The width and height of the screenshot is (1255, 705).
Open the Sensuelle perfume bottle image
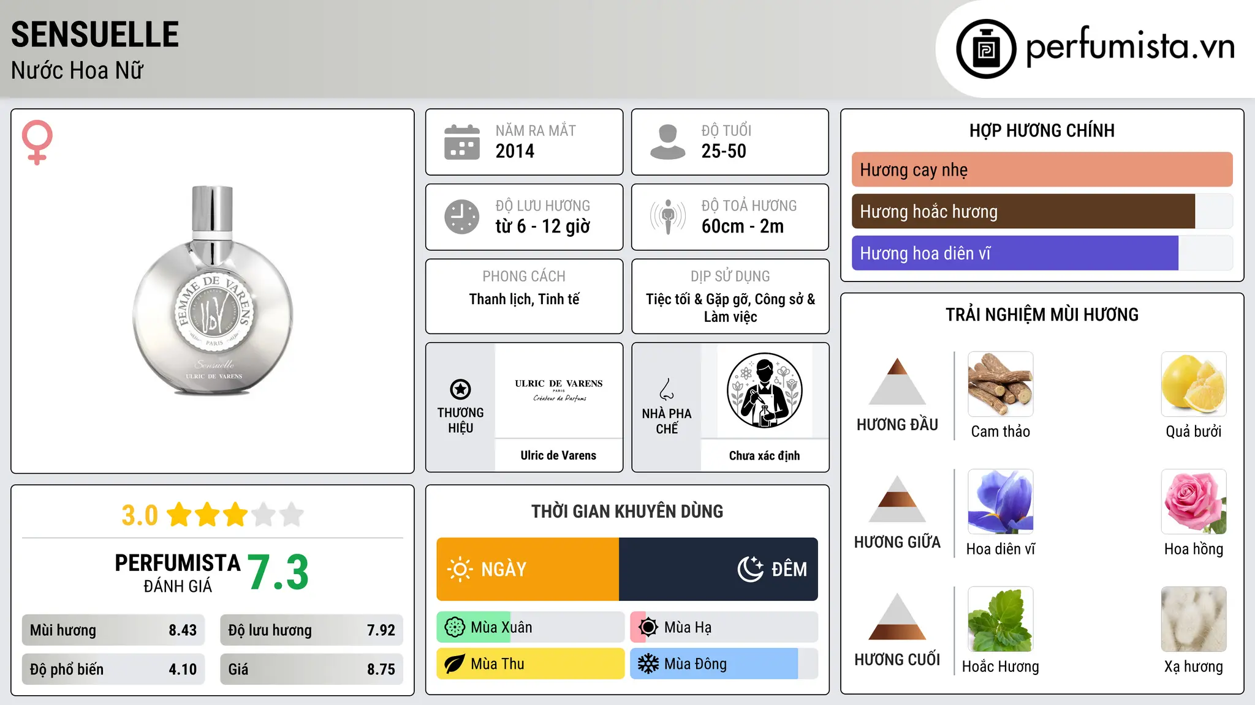pyautogui.click(x=213, y=291)
